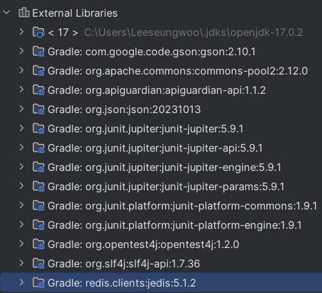This screenshot has height=293, width=322.
Task: Select Gradle: org.json:json:20231013
Action: pos(124,110)
